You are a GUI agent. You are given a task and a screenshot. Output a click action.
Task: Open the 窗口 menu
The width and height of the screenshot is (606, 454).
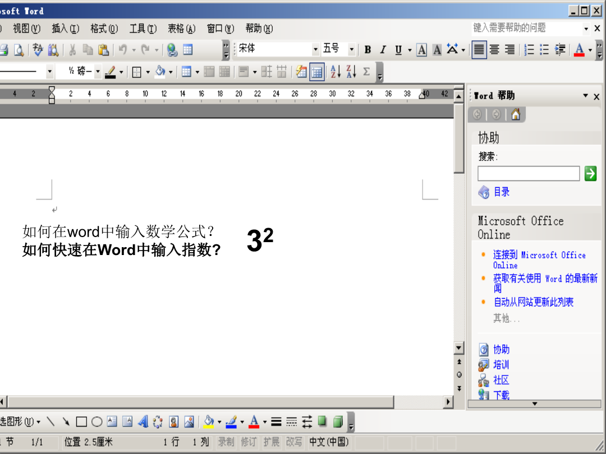221,29
